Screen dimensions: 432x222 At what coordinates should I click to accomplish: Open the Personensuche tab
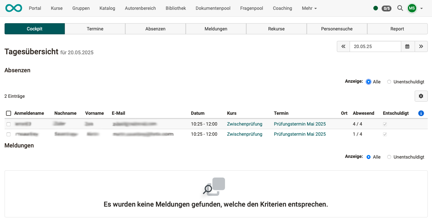pos(337,29)
